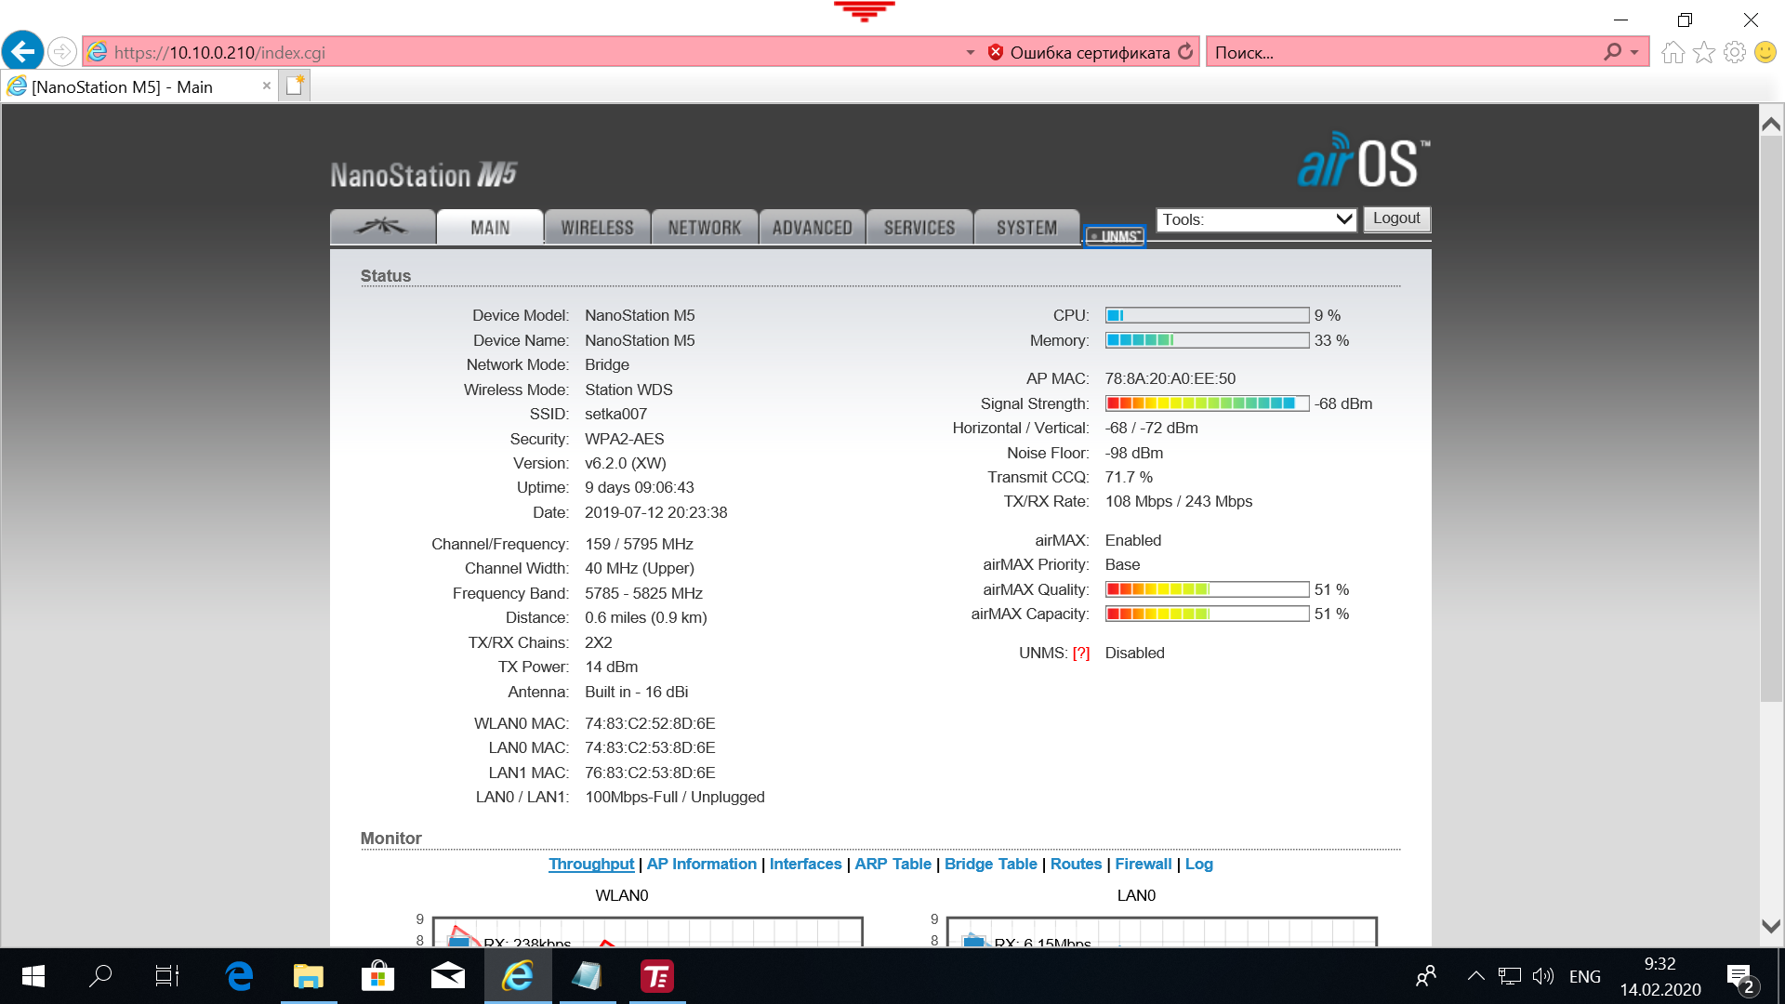Open the red T taskbar app
The height and width of the screenshot is (1004, 1785).
tap(657, 976)
